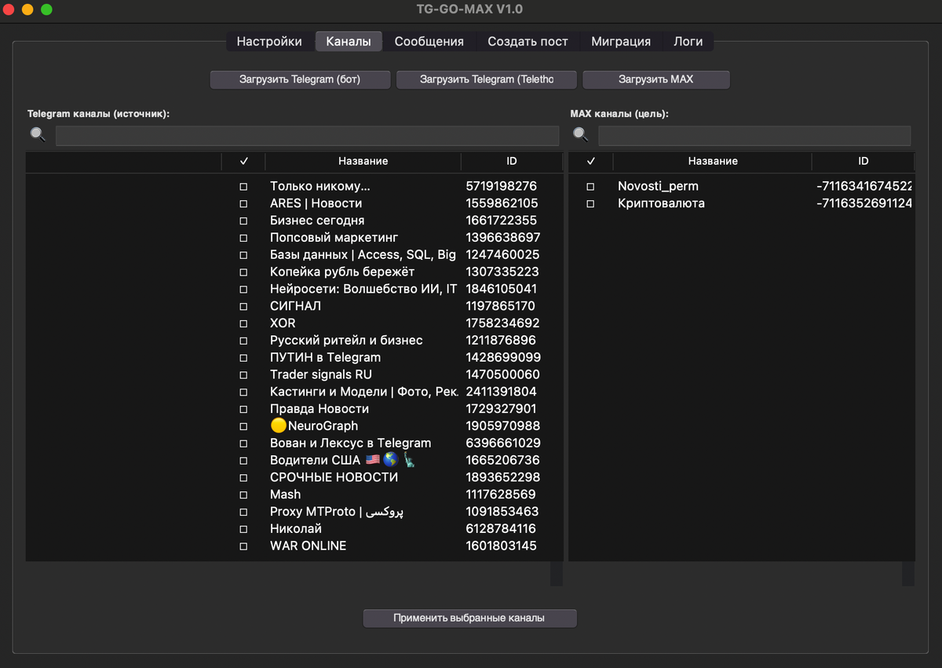
Task: Select the СРОЧНЫЕ НОВОСТИ channel name
Action: 334,478
